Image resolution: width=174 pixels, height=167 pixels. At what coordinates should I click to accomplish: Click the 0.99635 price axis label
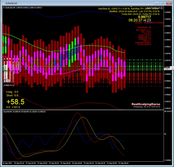(168, 88)
